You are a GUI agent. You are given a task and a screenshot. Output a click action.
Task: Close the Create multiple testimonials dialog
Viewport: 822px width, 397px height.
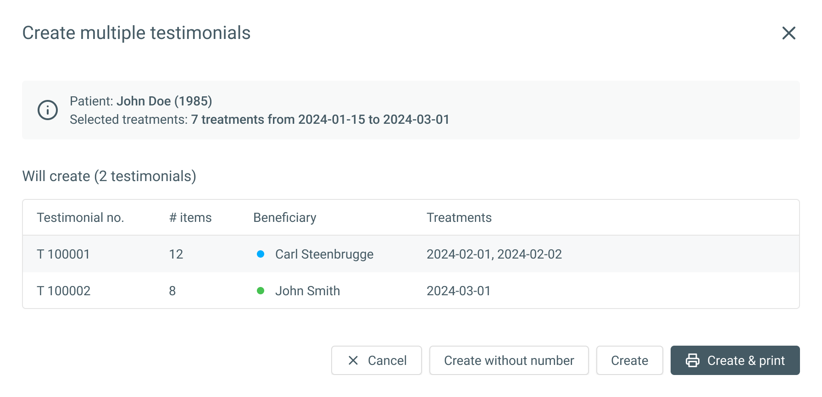click(789, 33)
